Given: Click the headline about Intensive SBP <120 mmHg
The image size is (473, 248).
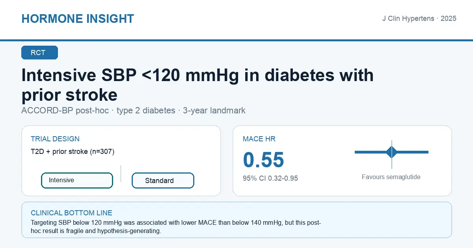Looking at the screenshot, I should 197,85.
